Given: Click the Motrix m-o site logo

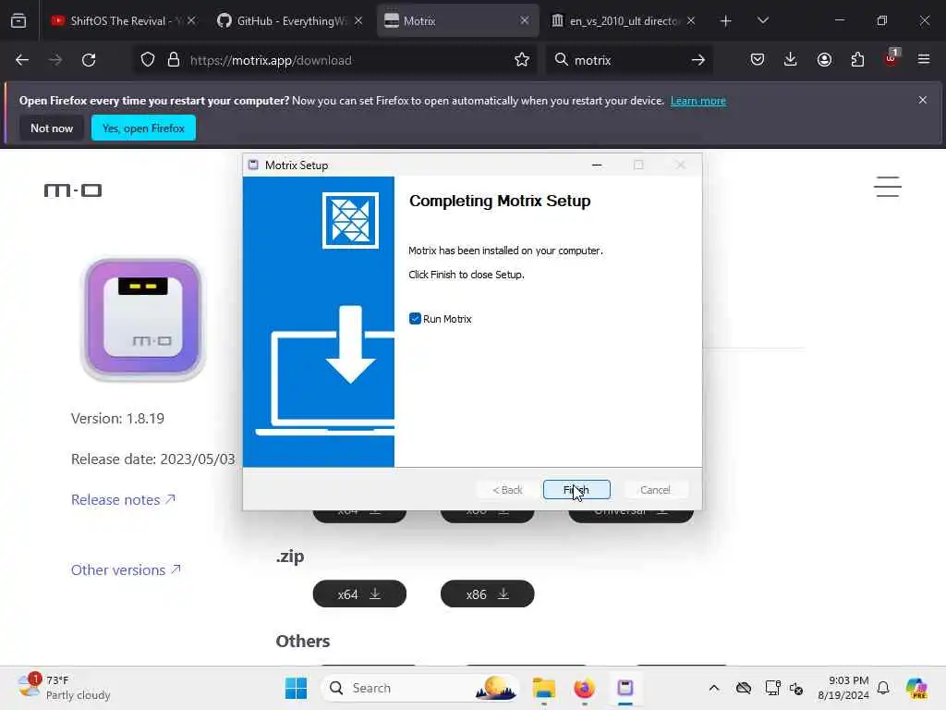Looking at the screenshot, I should click(73, 190).
